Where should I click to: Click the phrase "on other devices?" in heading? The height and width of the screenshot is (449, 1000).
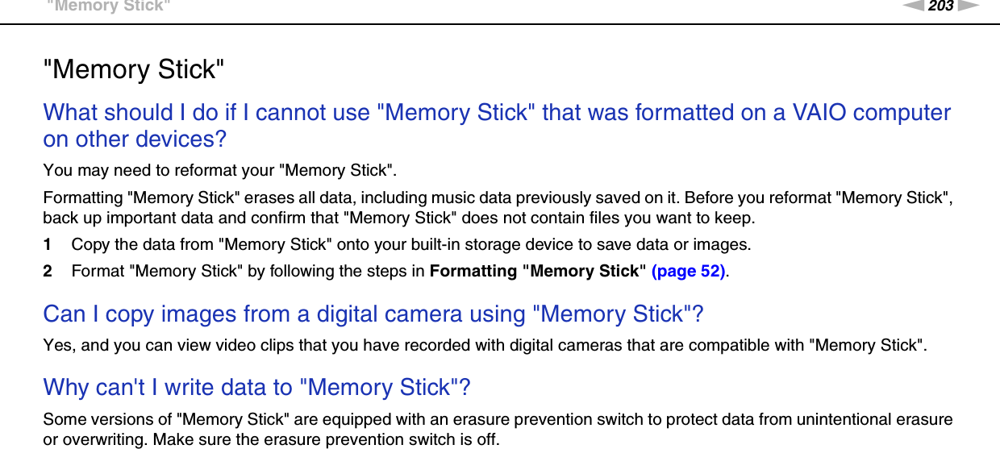[135, 139]
